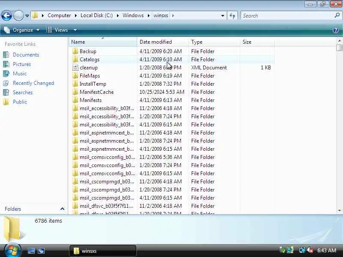This screenshot has width=343, height=257.
Task: Click the Pictures icon in Favorite Links
Action: 6,64
